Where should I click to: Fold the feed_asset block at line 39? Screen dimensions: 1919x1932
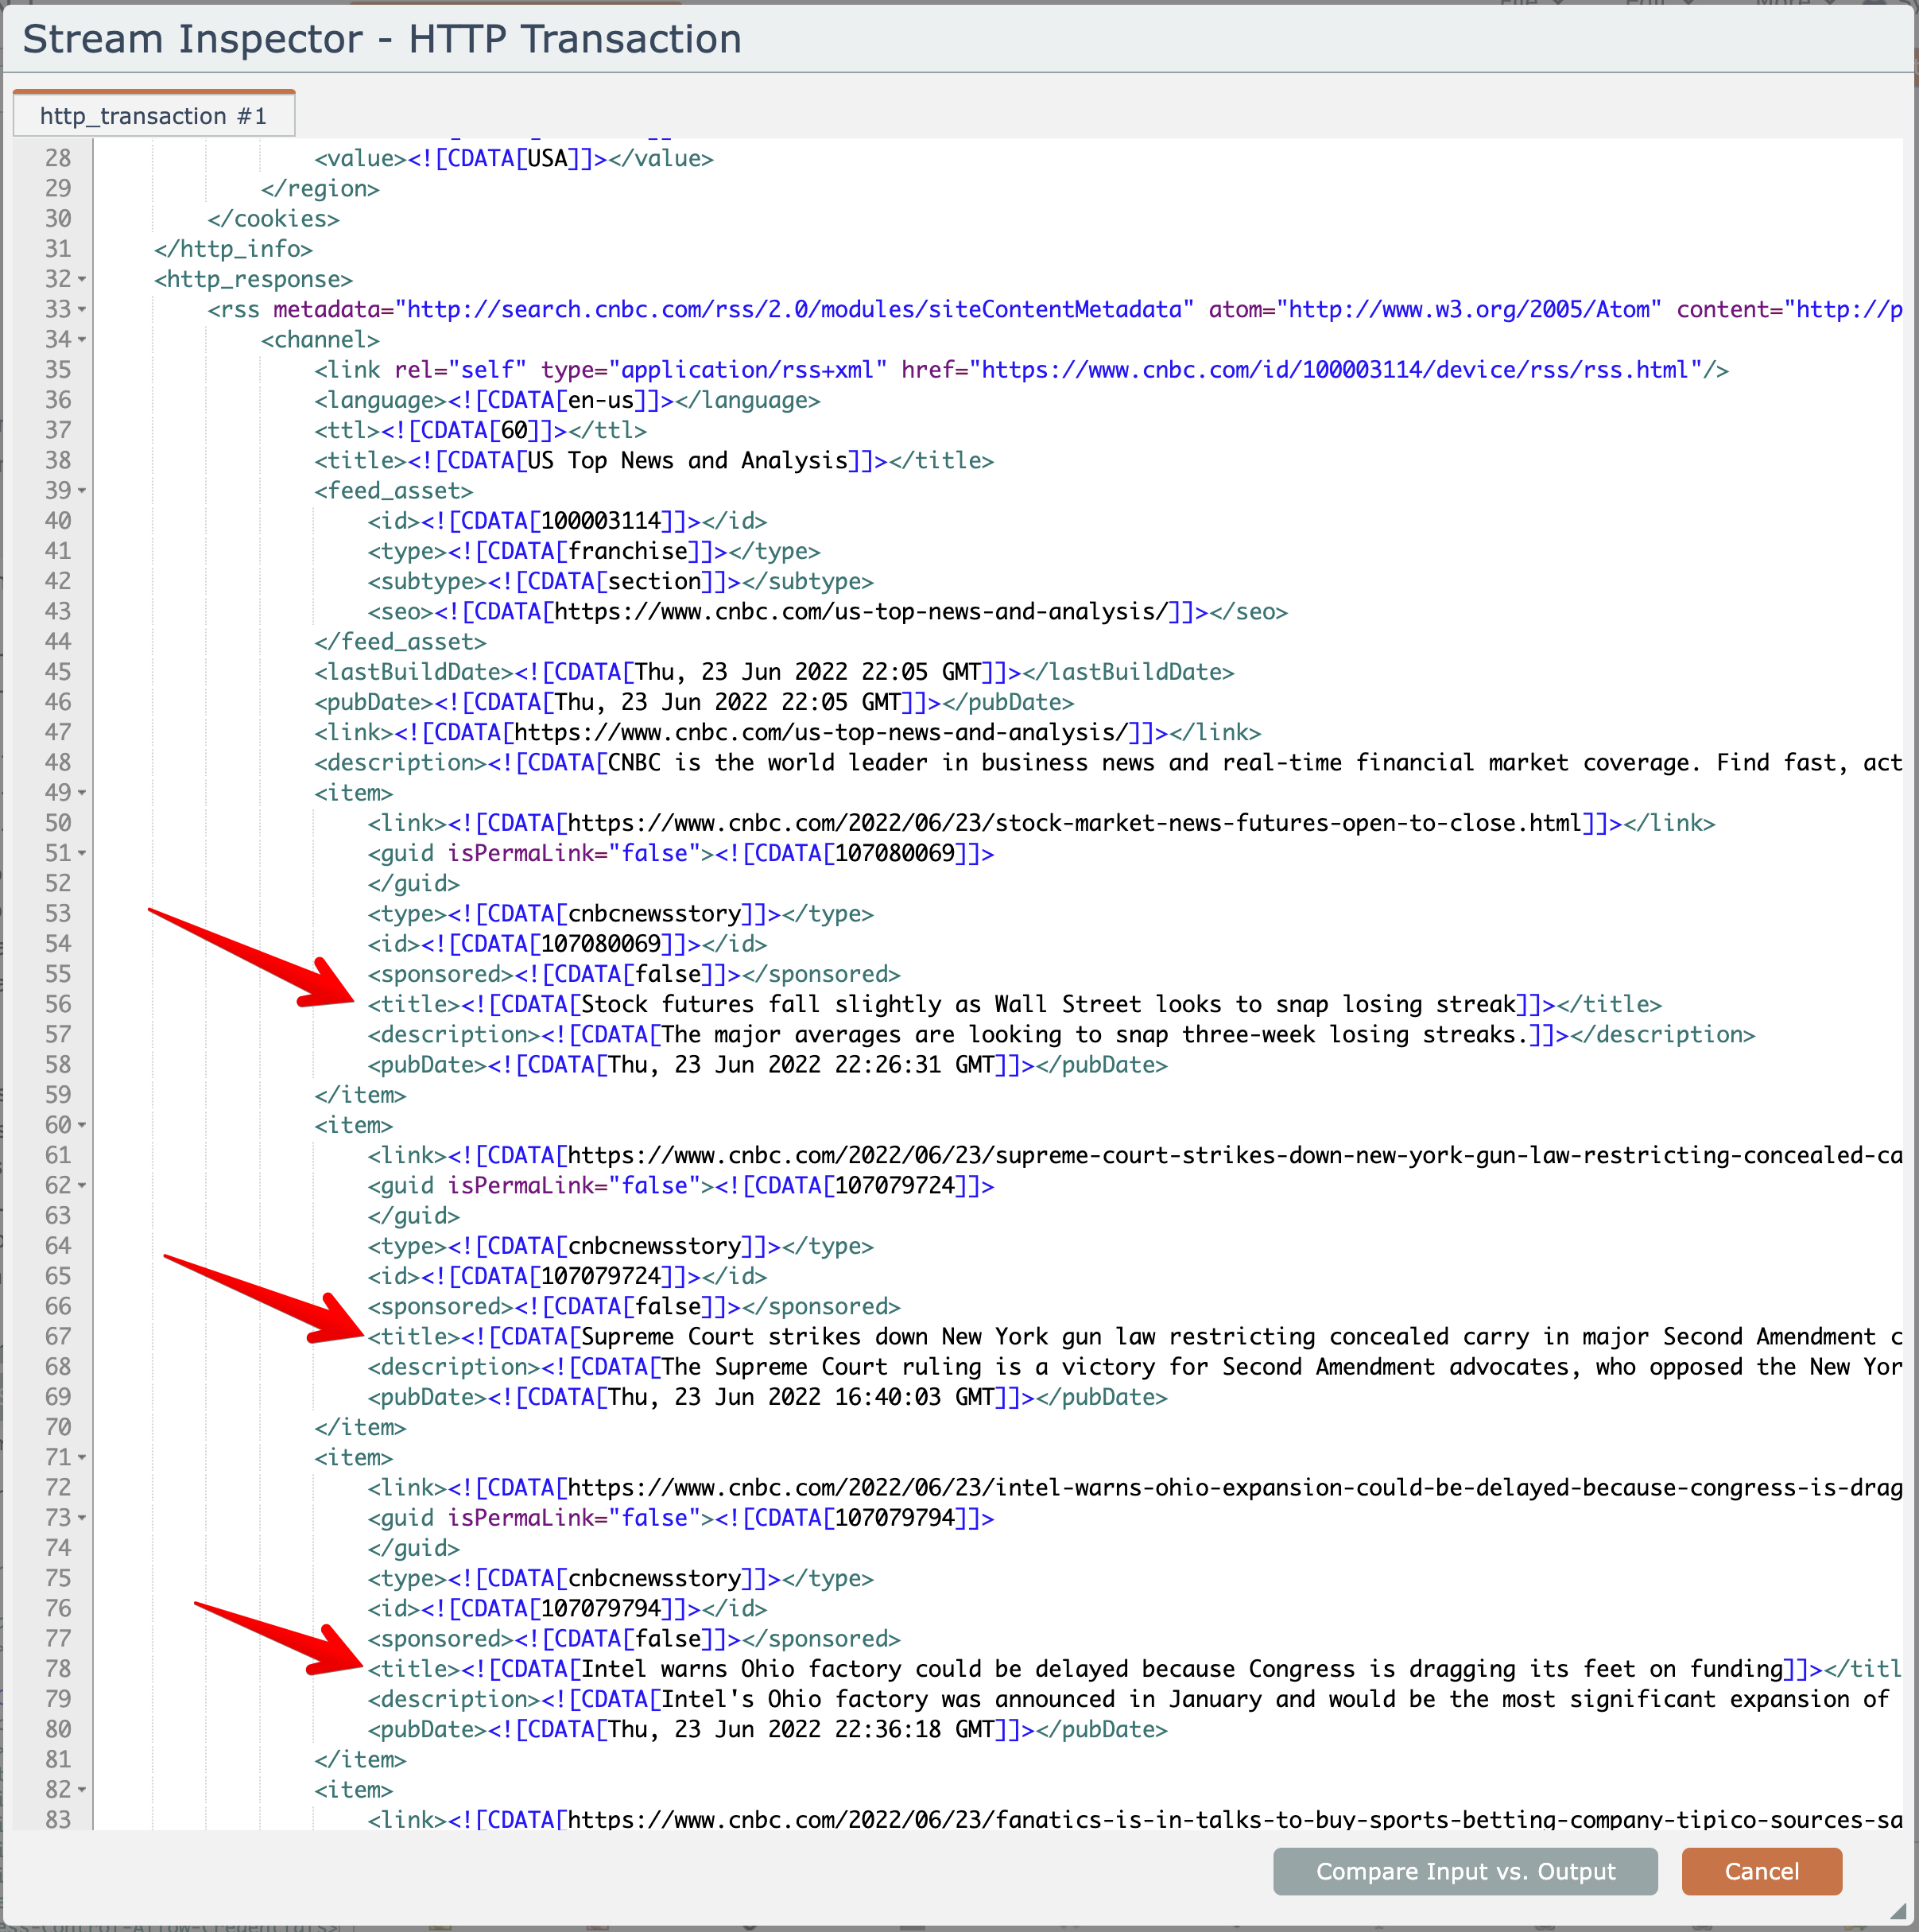[82, 491]
